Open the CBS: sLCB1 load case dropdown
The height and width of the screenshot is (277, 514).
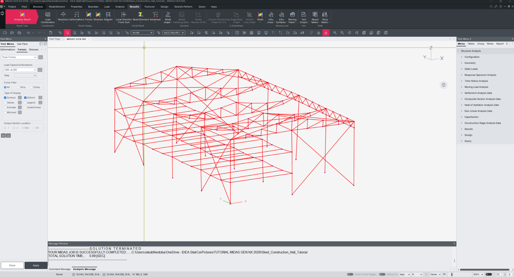pyautogui.click(x=20, y=70)
